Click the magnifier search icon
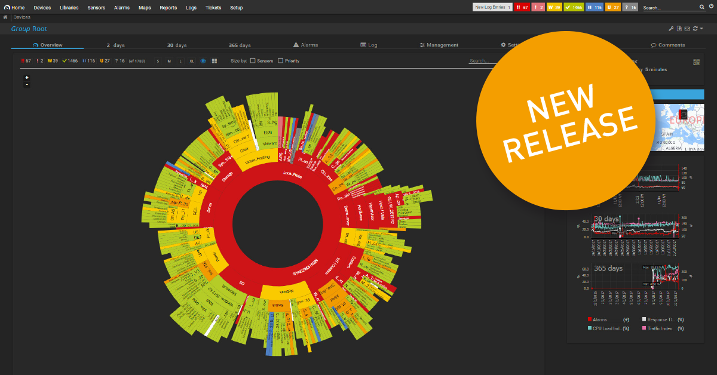The height and width of the screenshot is (375, 717). [x=702, y=7]
